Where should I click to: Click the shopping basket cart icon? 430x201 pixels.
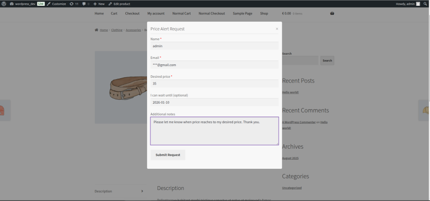pyautogui.click(x=332, y=13)
